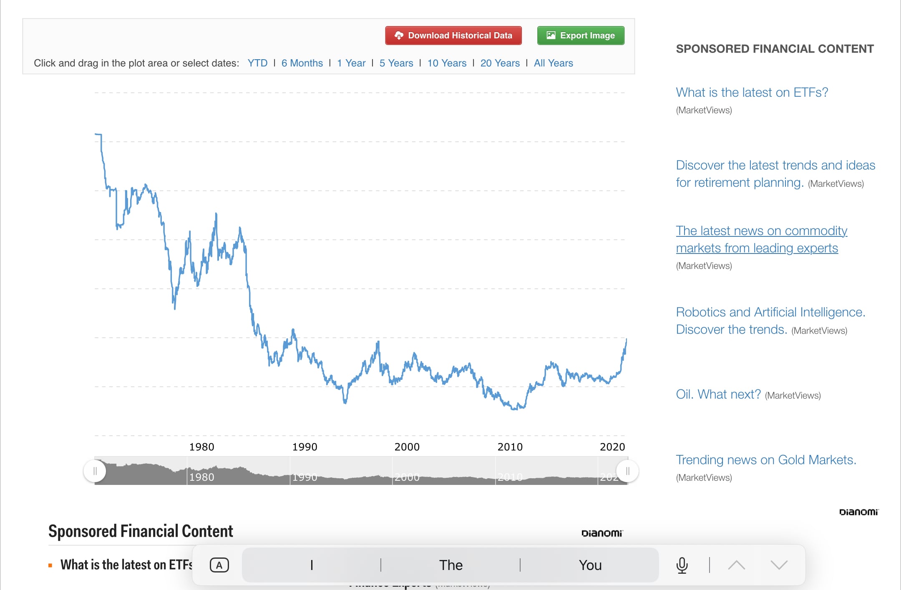This screenshot has height=590, width=901.
Task: Open 'Oil. What next?' link
Action: [x=718, y=394]
